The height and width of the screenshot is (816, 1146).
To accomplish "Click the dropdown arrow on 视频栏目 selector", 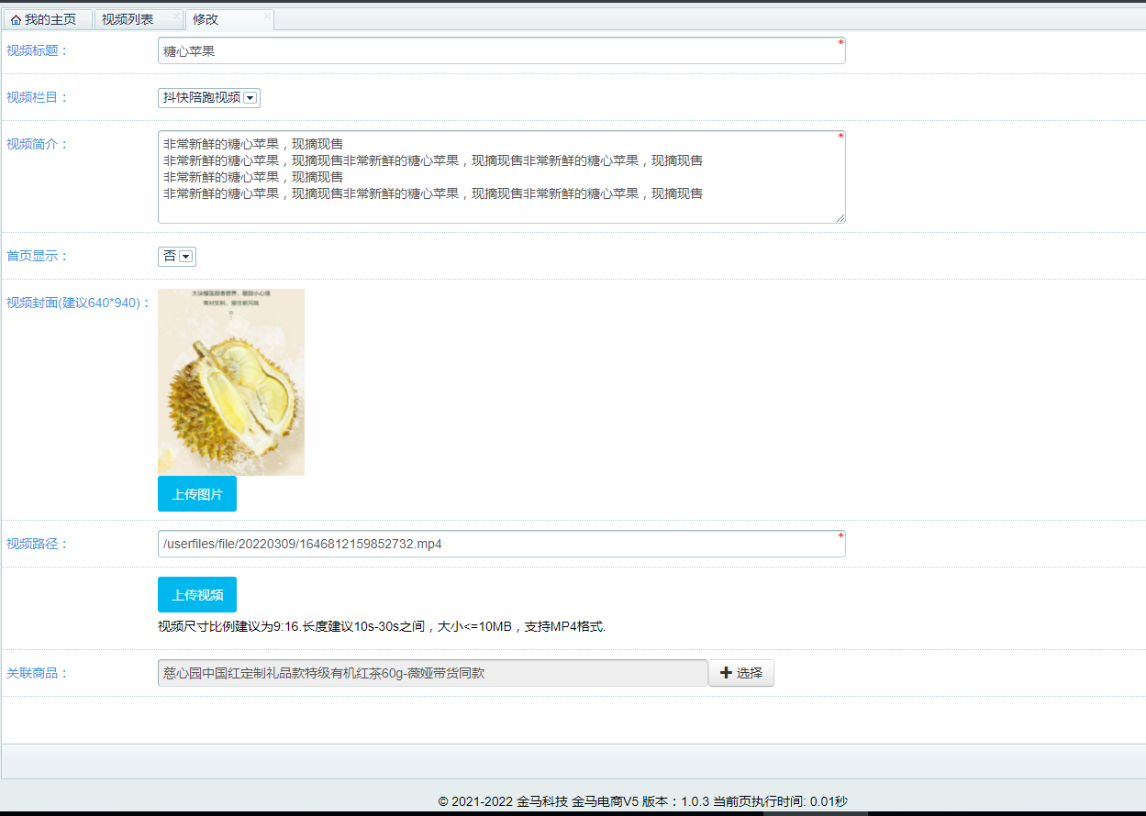I will (250, 97).
